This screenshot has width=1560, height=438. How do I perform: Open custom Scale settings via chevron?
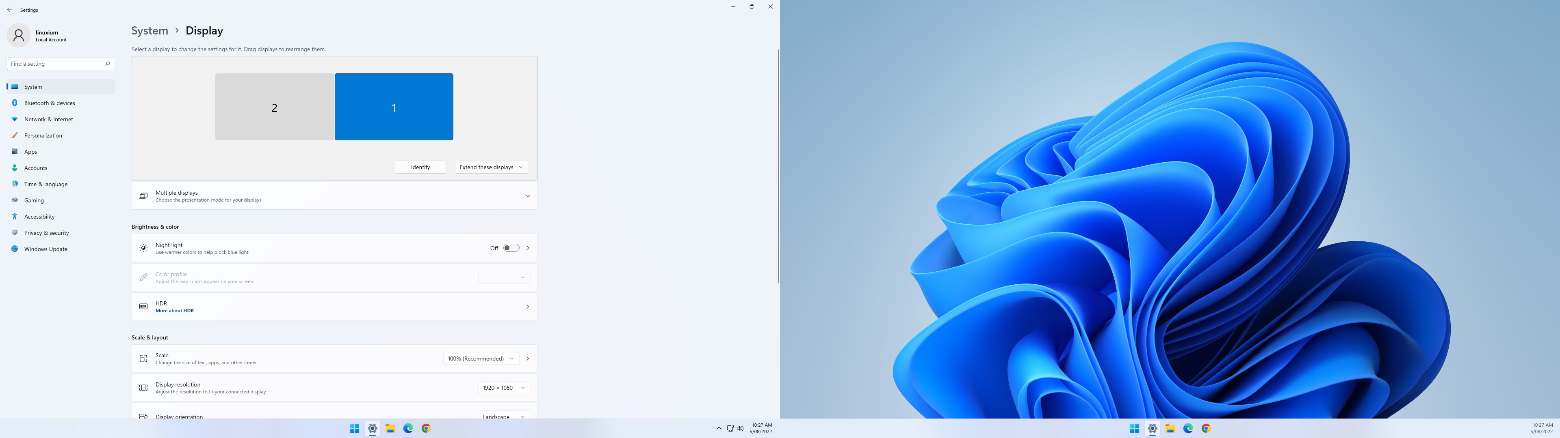(x=527, y=359)
